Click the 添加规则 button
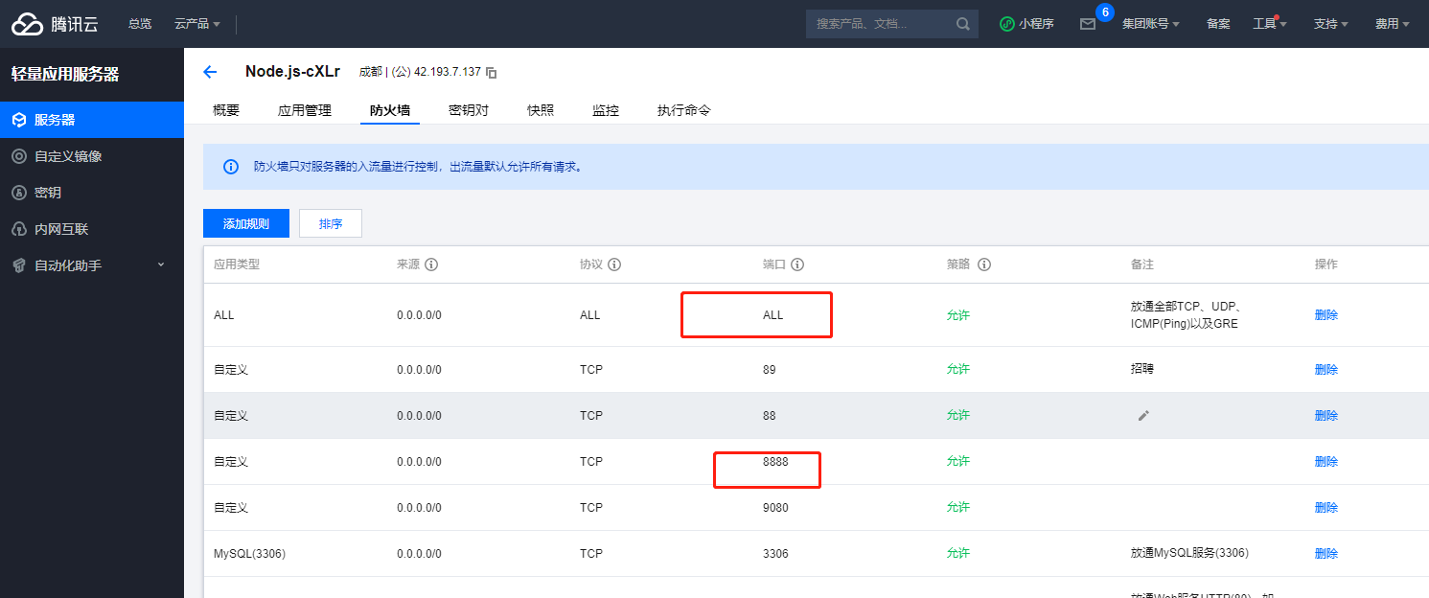1429x598 pixels. (x=246, y=223)
